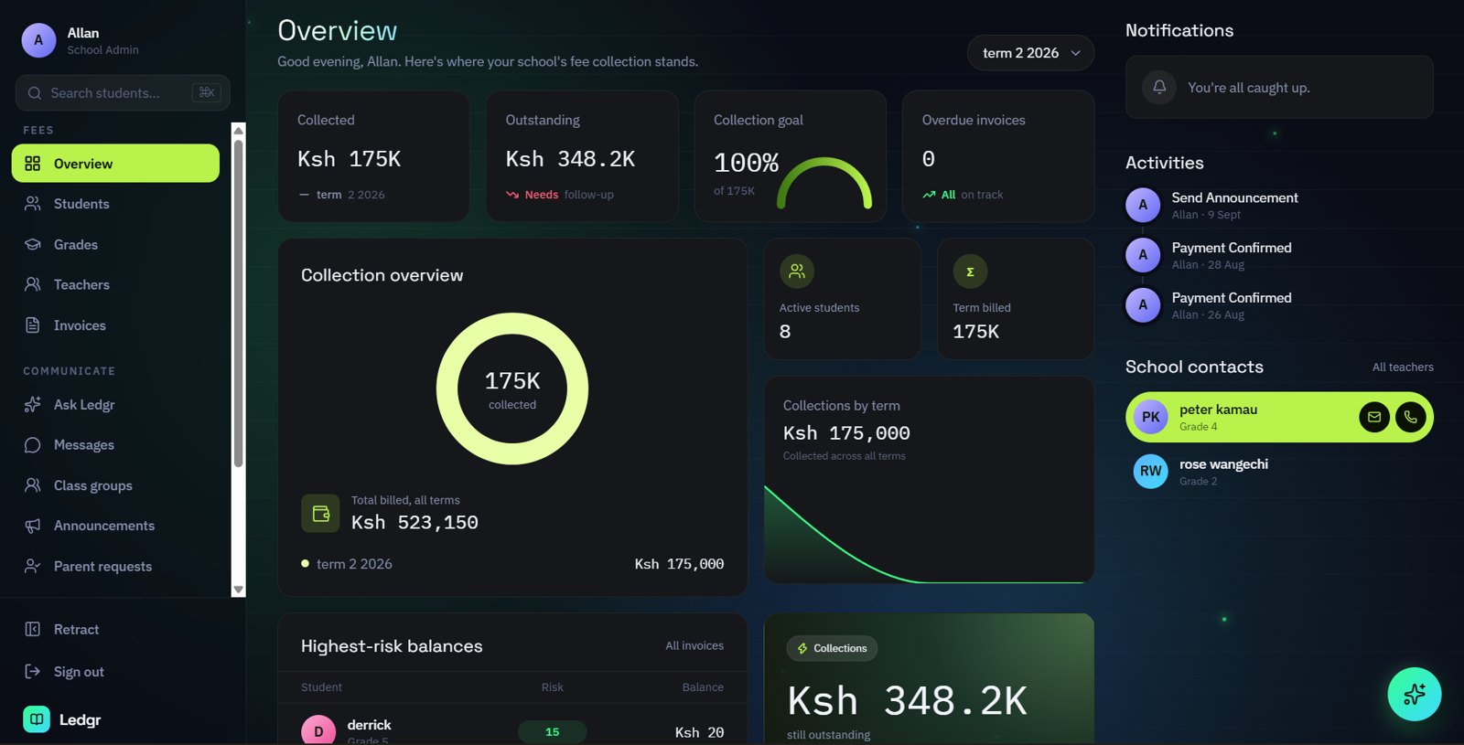Click rose wangechi's RW avatar
The width and height of the screenshot is (1464, 745).
[x=1151, y=472]
